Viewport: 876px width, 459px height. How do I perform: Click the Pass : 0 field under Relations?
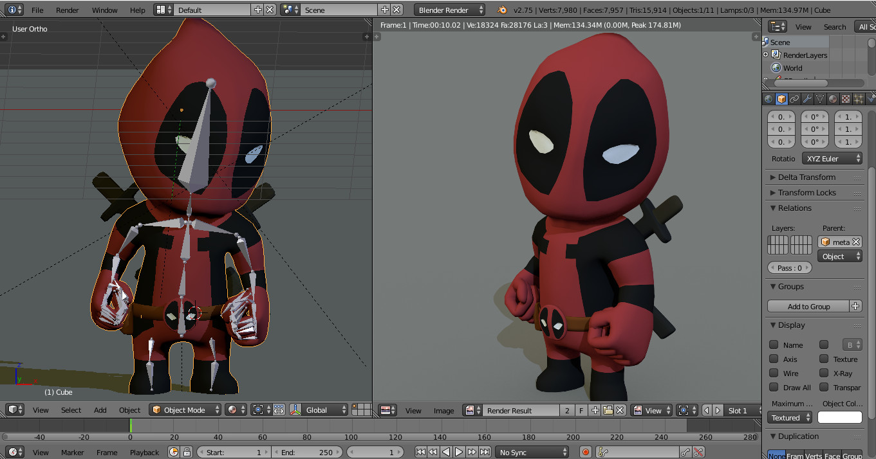789,267
